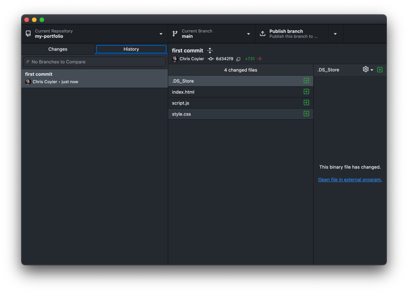This screenshot has height=293, width=408.
Task: Open the gear icon in the diff panel
Action: click(x=365, y=69)
